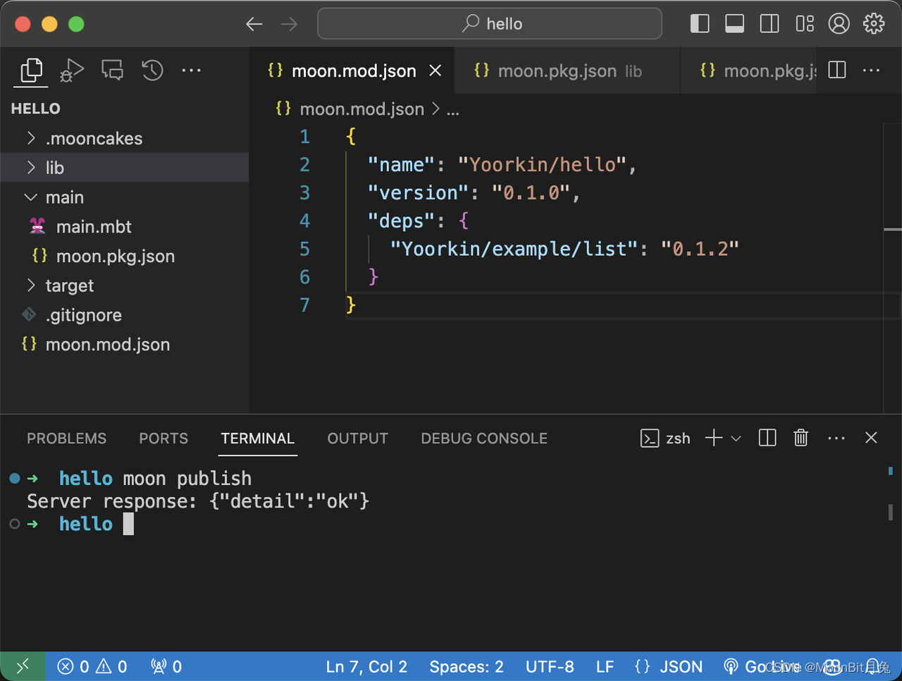This screenshot has height=681, width=902.
Task: Toggle the bottom panel layout icon
Action: [x=734, y=24]
